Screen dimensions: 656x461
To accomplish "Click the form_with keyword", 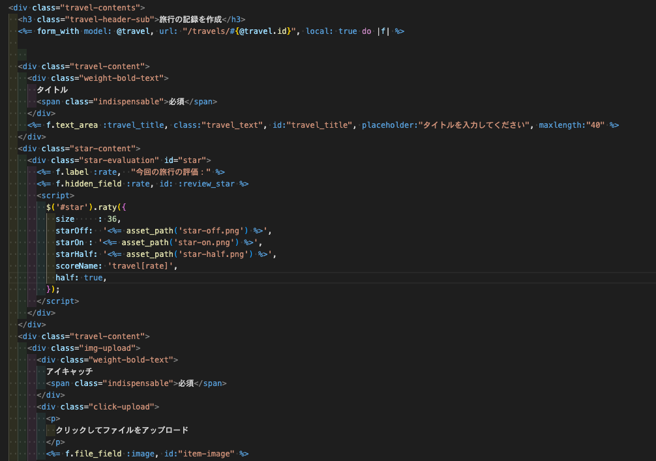I will (58, 31).
